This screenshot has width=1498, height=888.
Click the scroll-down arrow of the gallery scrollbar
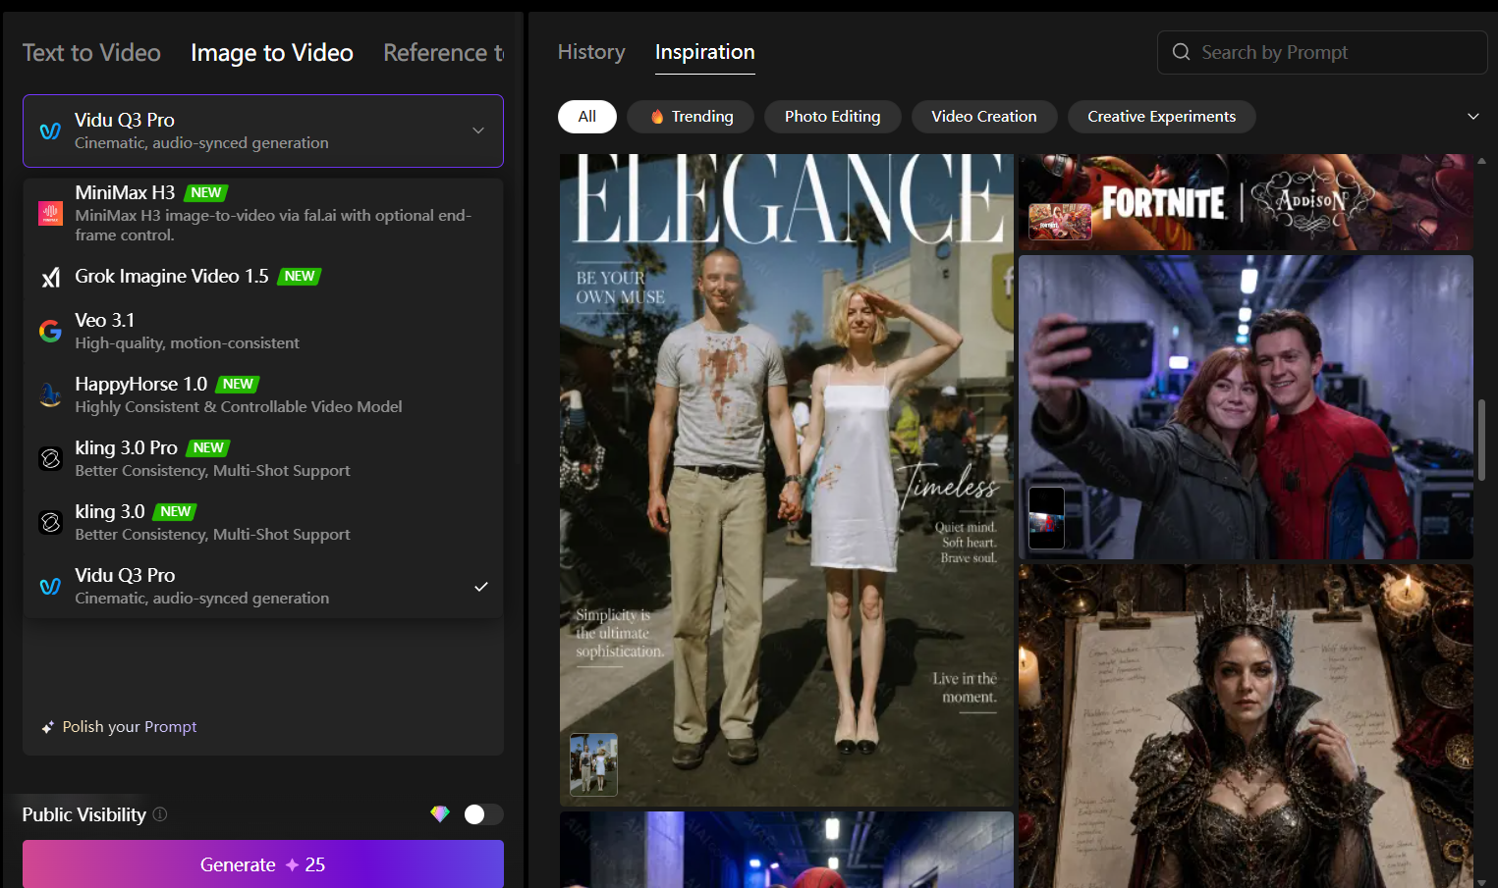1481,882
